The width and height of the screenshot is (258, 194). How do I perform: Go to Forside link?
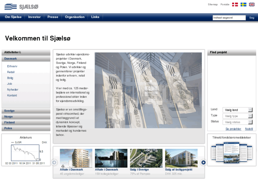click(x=225, y=5)
